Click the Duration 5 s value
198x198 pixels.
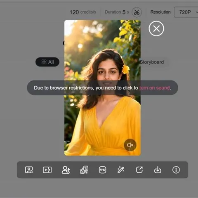pos(117,12)
